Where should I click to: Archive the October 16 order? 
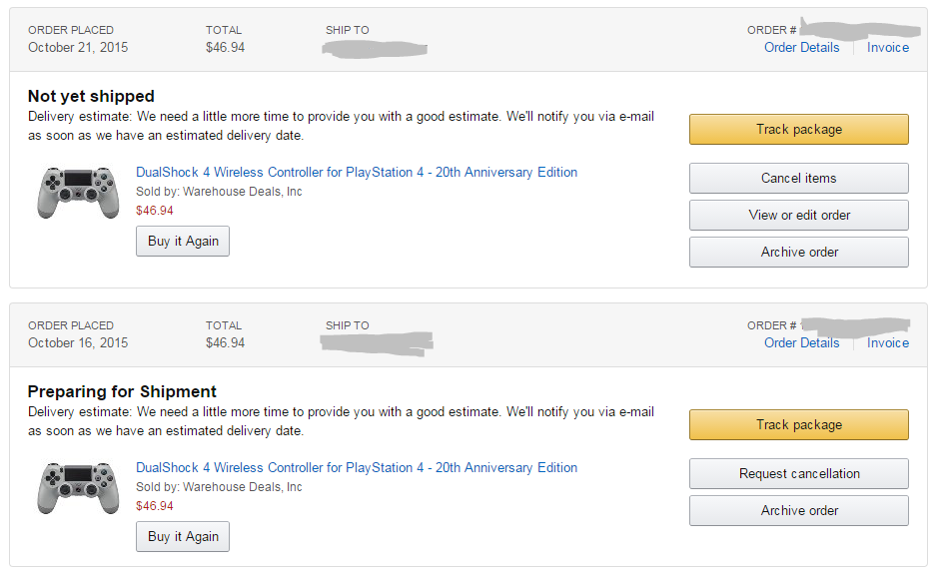pos(799,510)
